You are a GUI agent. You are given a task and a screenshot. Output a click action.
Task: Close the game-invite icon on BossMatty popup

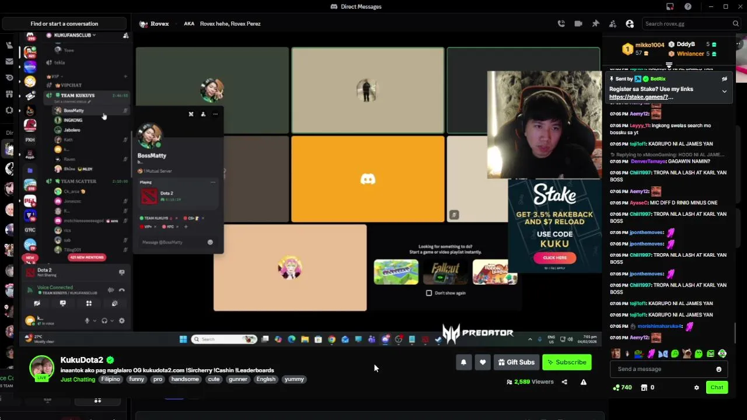click(191, 114)
